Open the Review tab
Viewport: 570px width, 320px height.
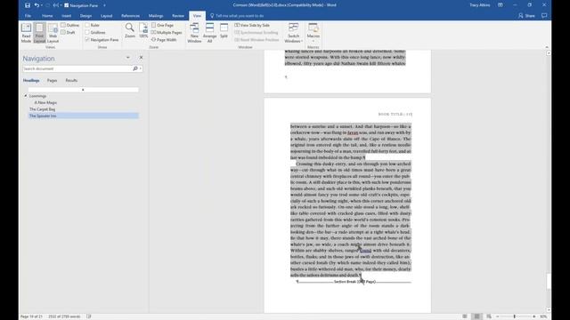(x=178, y=16)
